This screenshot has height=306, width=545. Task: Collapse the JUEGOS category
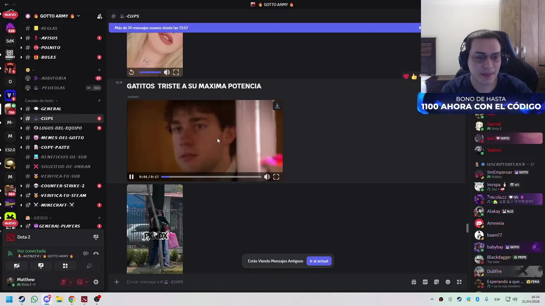coord(39,218)
